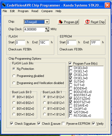
Task: Close the Chip Programmer window
Action: click(107, 5)
